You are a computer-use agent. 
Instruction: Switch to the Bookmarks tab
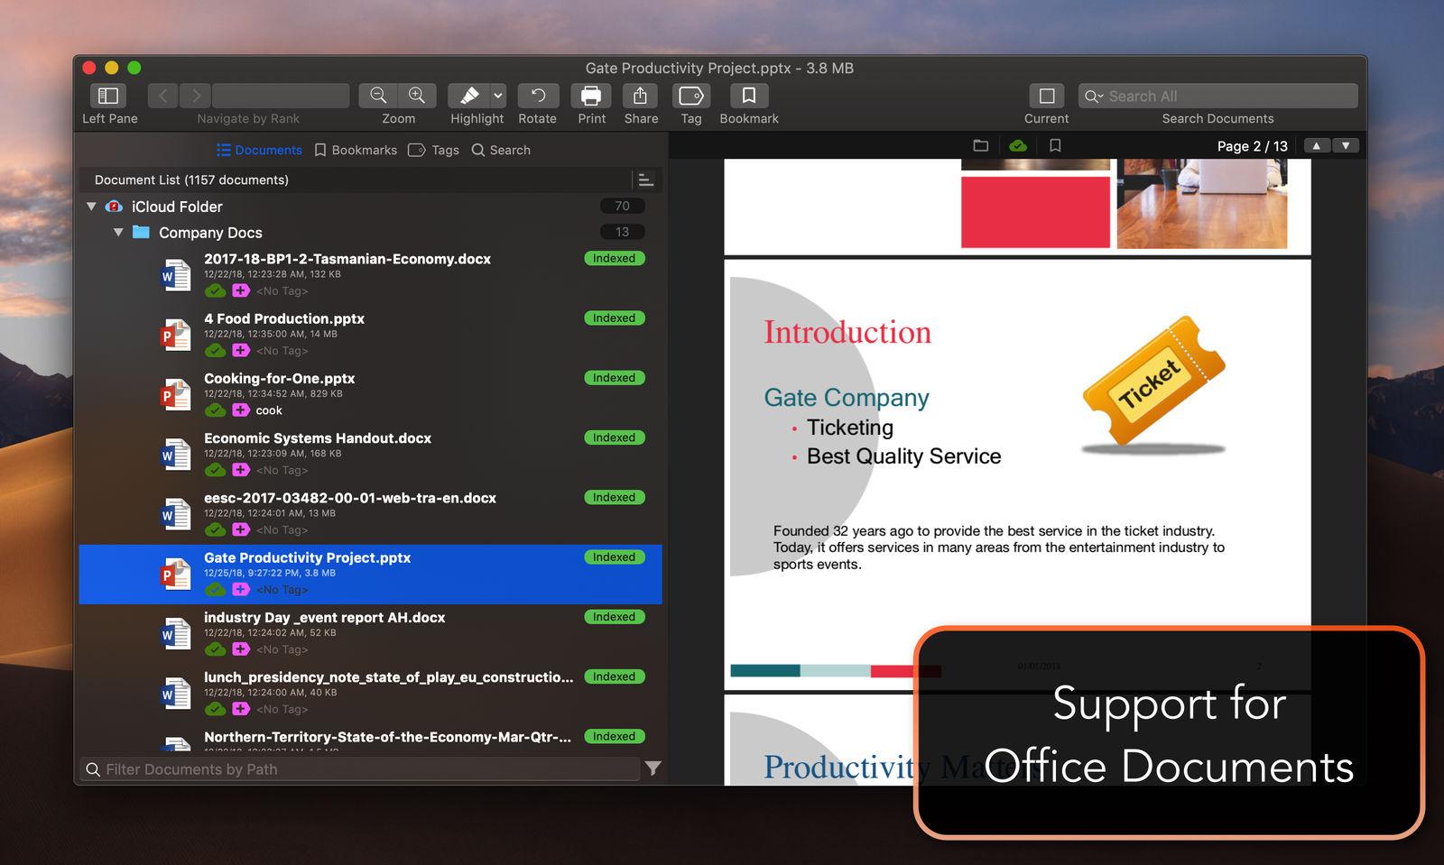[356, 150]
